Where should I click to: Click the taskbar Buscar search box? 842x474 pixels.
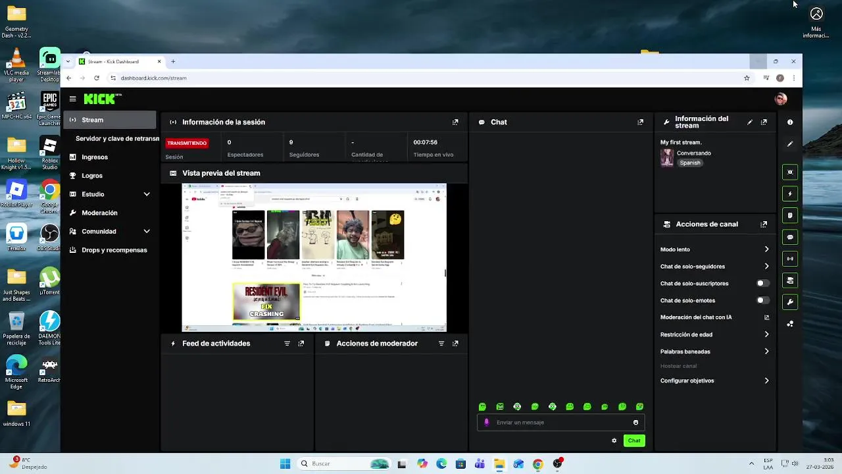click(x=344, y=463)
